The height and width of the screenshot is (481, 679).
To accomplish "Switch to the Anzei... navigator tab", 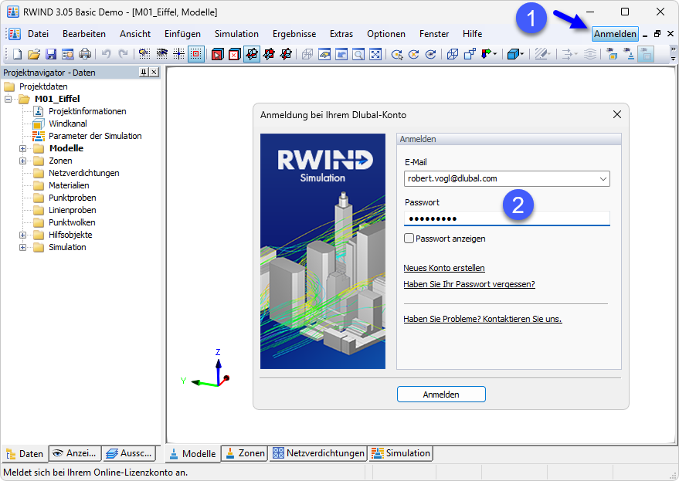I will coord(75,453).
